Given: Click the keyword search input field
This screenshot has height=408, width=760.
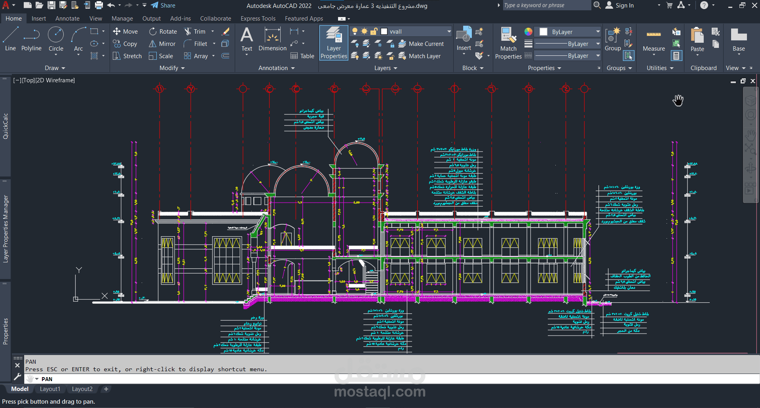Looking at the screenshot, I should tap(546, 6).
